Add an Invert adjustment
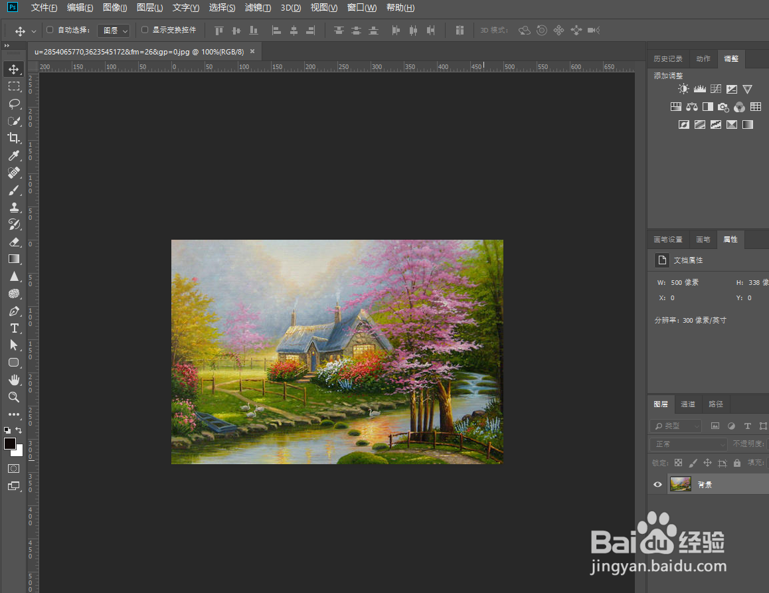Image resolution: width=769 pixels, height=593 pixels. (x=683, y=125)
